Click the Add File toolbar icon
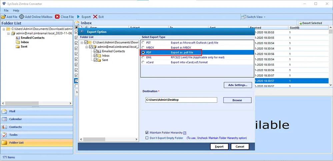The image size is (333, 161). pos(3,17)
